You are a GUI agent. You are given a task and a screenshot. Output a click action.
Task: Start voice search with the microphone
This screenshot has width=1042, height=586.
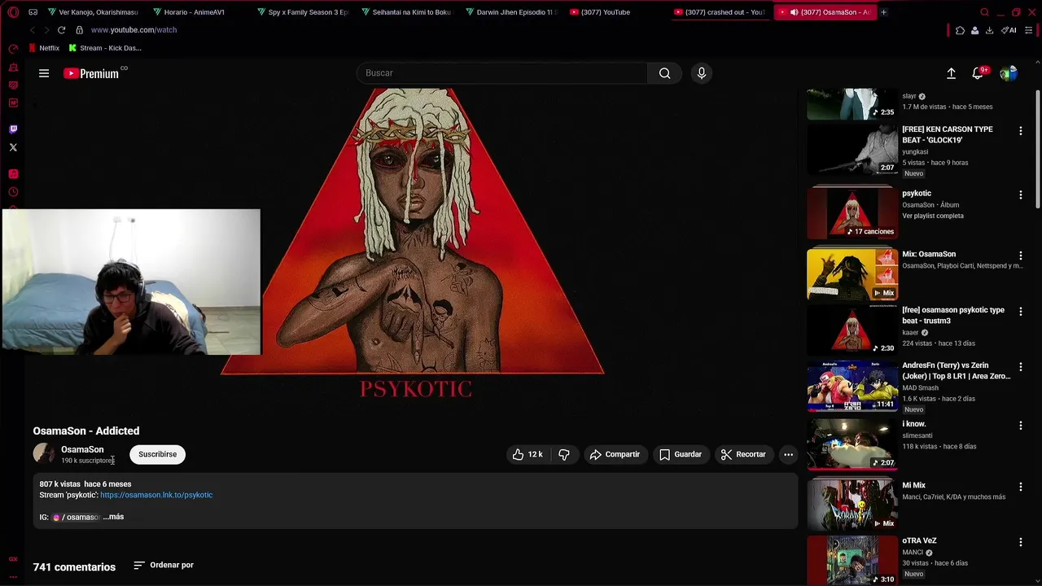click(702, 73)
